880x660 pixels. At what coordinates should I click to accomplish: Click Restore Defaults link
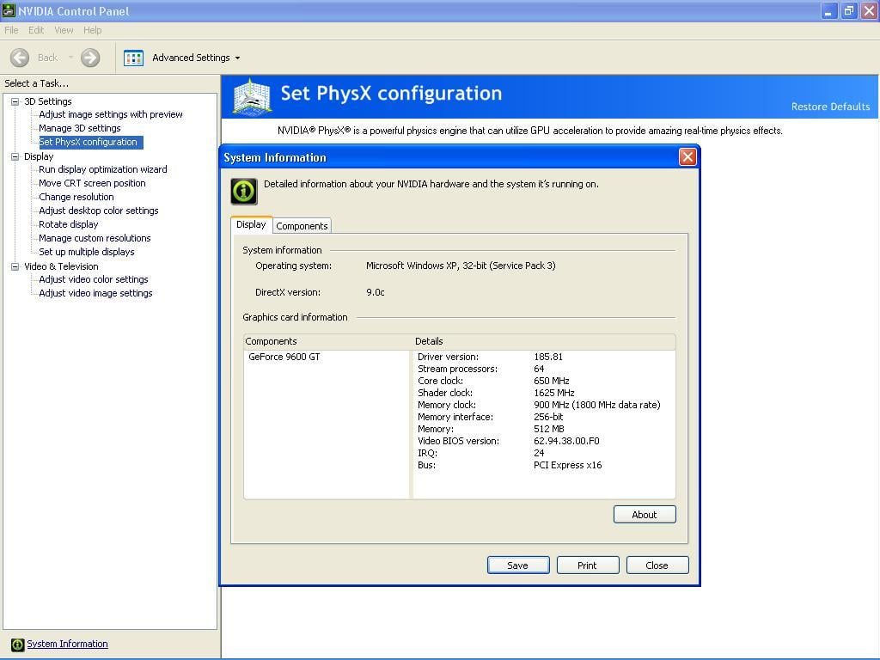831,107
